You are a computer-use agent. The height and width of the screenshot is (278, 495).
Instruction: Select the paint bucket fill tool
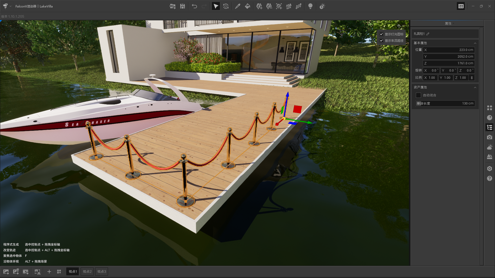point(247,6)
